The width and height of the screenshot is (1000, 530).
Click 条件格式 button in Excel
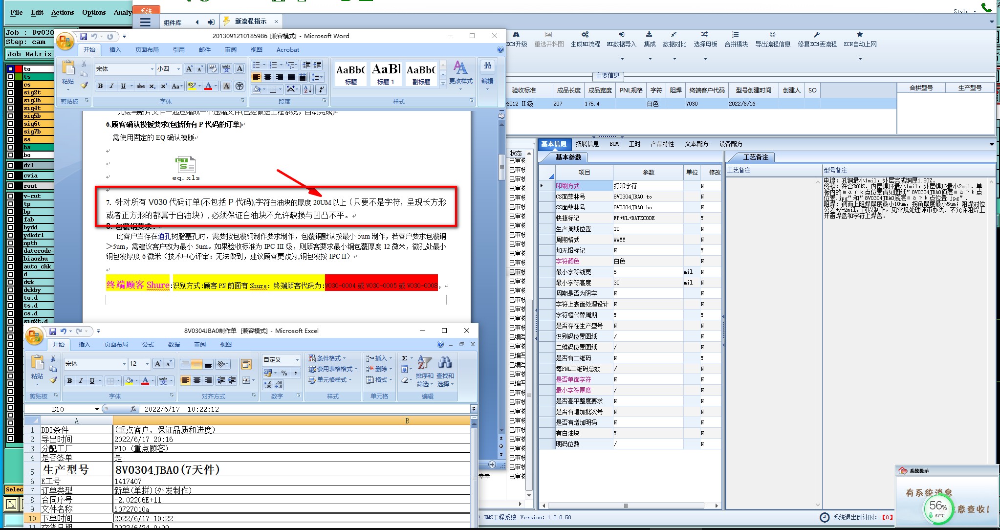click(x=327, y=358)
